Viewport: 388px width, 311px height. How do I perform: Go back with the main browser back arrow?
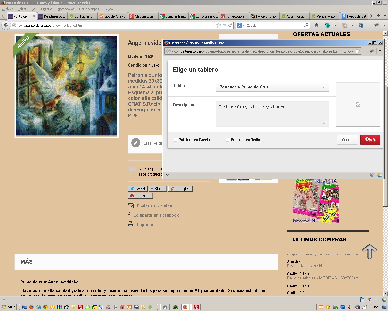[x=6, y=25]
